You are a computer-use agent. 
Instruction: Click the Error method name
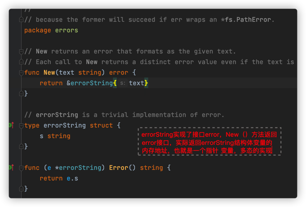118,168
